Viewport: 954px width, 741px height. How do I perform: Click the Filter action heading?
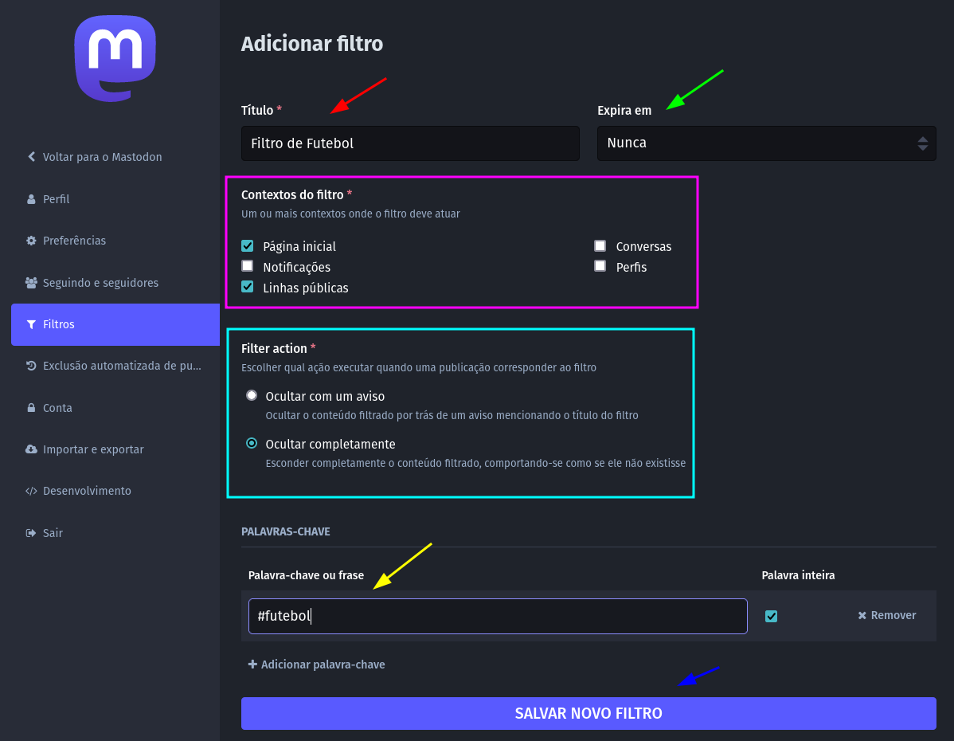tap(274, 348)
